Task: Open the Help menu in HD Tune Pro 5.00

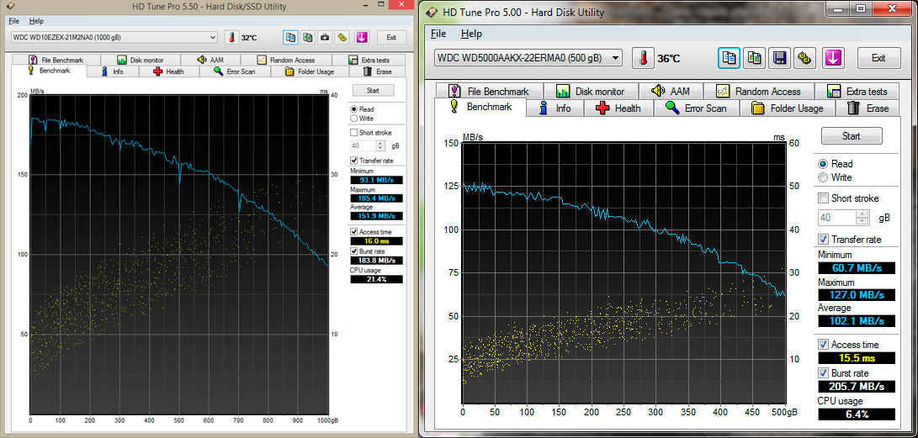Action: coord(471,34)
